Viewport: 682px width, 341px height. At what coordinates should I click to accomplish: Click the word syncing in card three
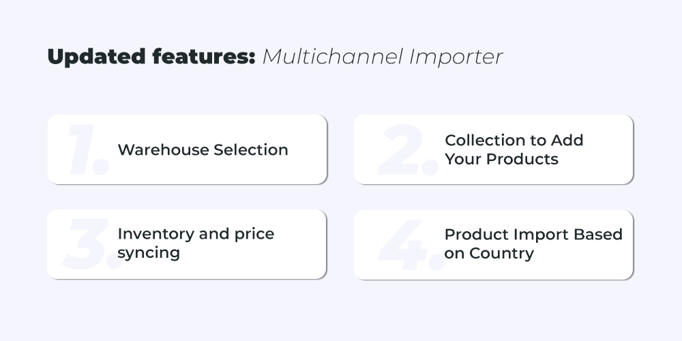point(149,253)
